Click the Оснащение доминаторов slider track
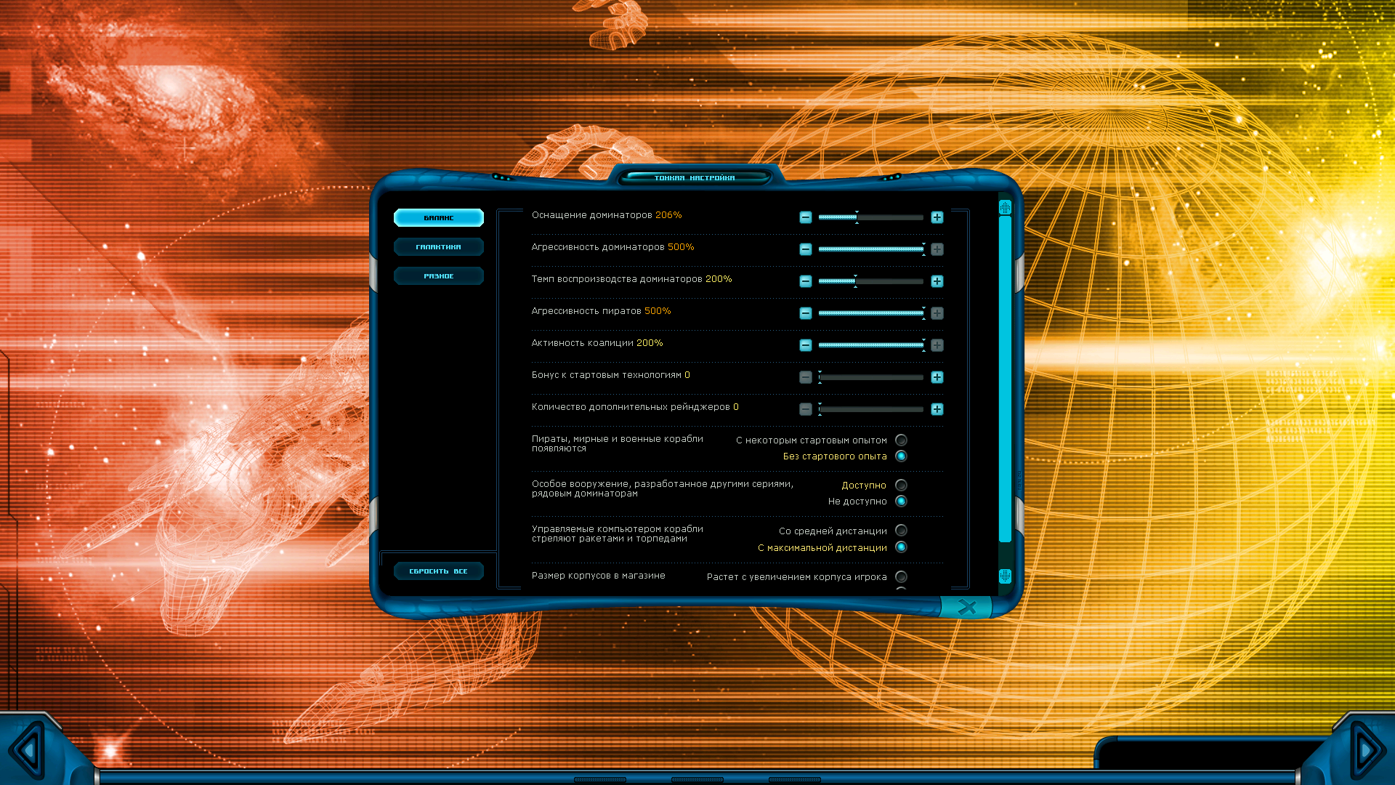1395x785 pixels. coord(870,217)
